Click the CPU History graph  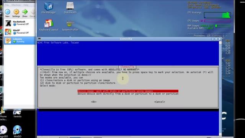click(217, 15)
